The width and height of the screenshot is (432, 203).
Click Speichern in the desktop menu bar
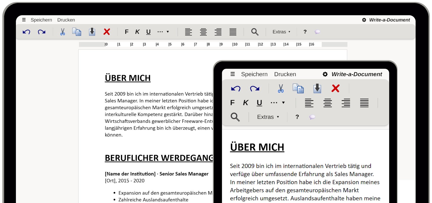point(41,20)
